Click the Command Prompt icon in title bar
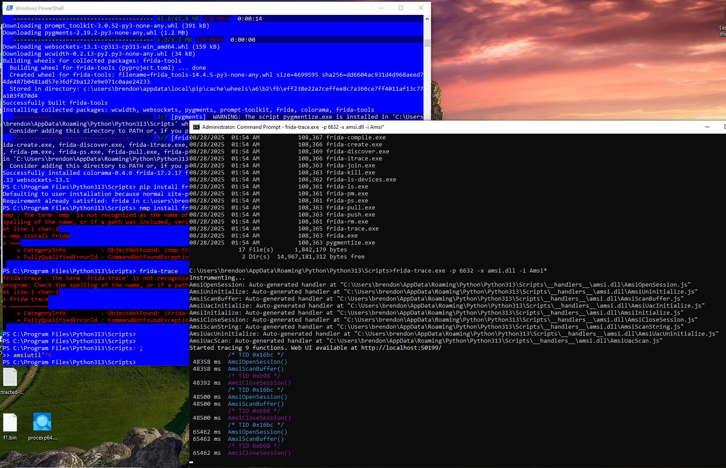The width and height of the screenshot is (726, 468). (196, 127)
